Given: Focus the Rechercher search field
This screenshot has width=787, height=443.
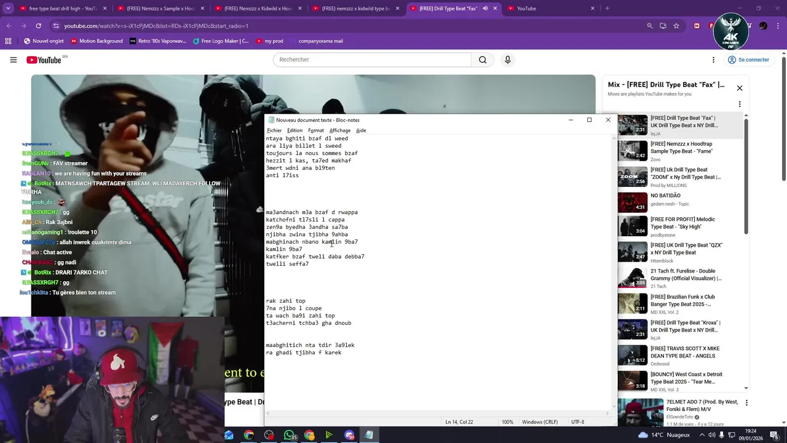Looking at the screenshot, I should coord(372,60).
